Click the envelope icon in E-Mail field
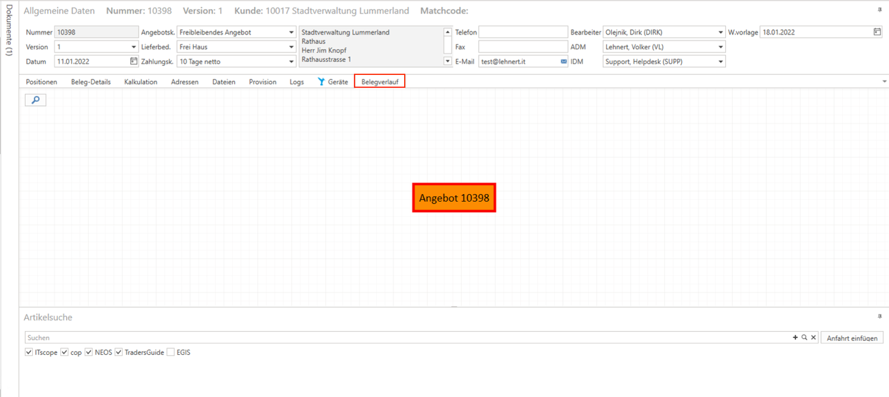 564,61
